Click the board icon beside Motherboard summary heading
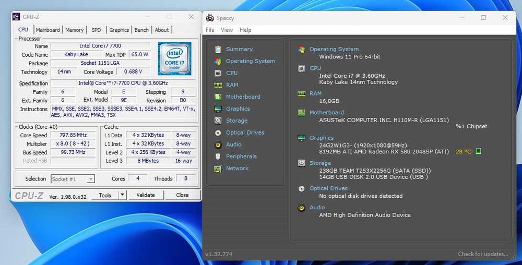 click(x=302, y=113)
